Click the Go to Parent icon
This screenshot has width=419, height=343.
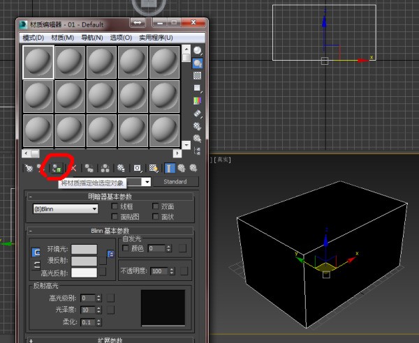tap(181, 168)
